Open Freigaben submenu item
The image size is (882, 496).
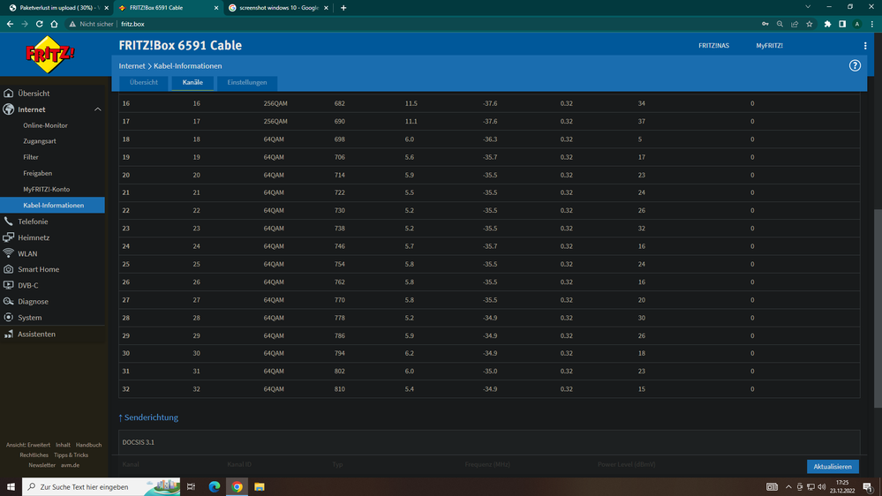pos(38,173)
